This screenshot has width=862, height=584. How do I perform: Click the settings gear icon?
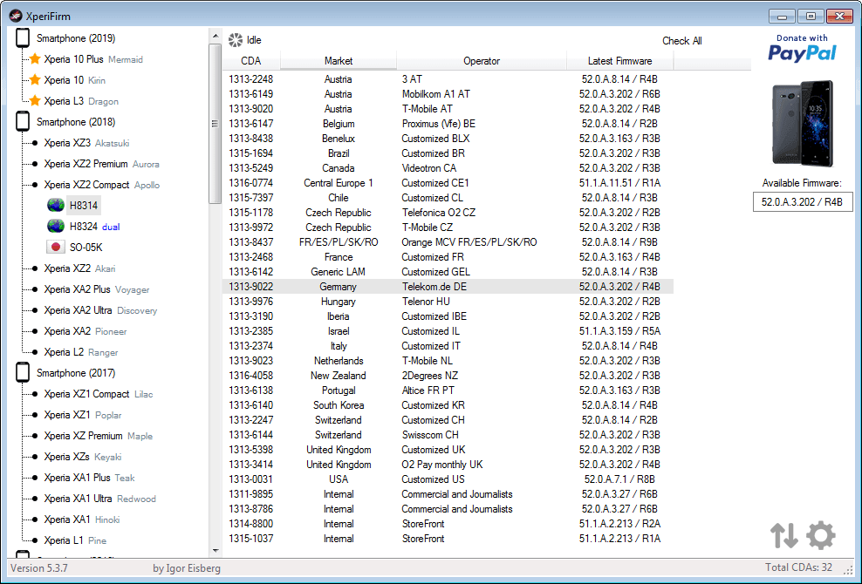click(x=821, y=535)
